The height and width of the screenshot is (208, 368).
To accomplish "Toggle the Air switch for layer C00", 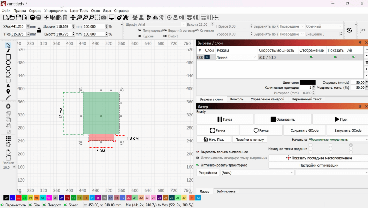I will (354, 57).
